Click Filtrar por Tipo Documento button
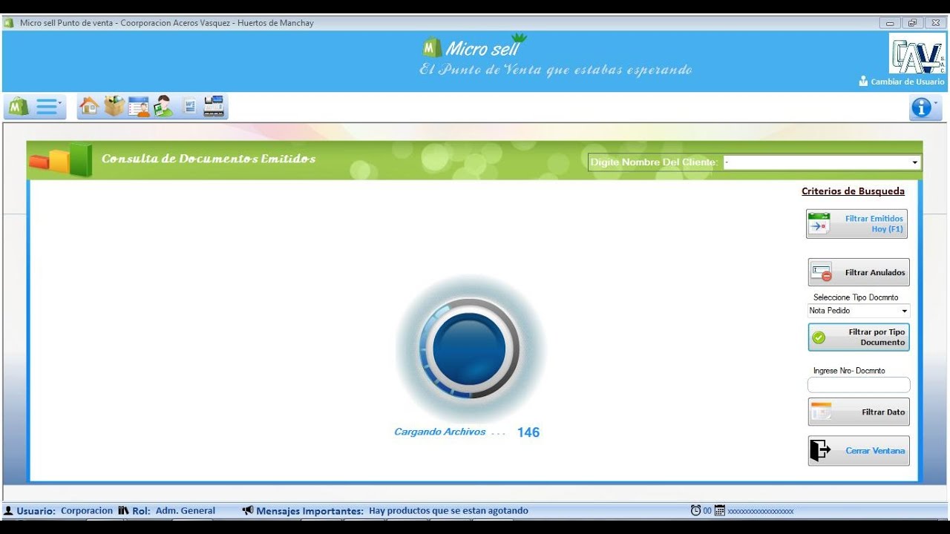The width and height of the screenshot is (950, 534). (859, 337)
